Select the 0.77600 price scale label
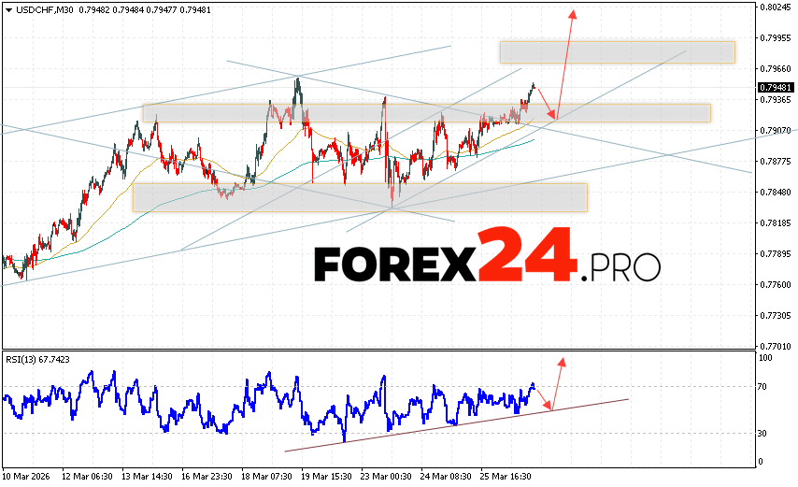Image resolution: width=798 pixels, height=487 pixels. pos(775,285)
